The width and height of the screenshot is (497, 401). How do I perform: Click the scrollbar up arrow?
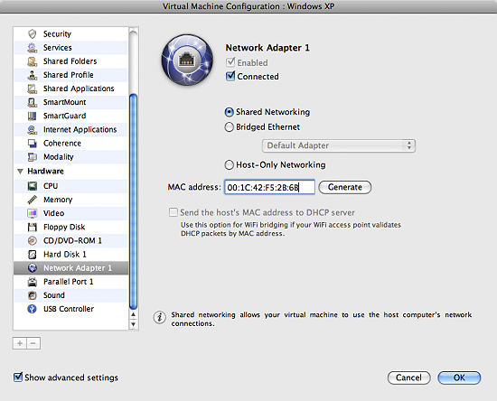[x=134, y=314]
